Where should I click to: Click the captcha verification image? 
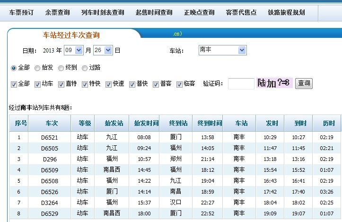(x=274, y=83)
